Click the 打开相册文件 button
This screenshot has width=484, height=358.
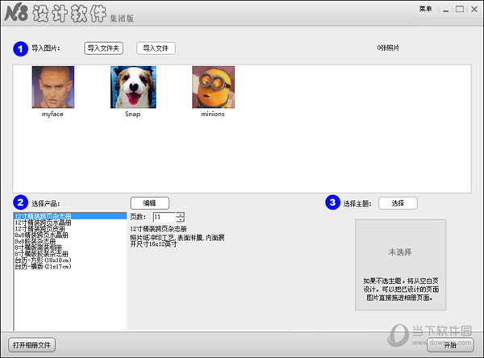(31, 345)
